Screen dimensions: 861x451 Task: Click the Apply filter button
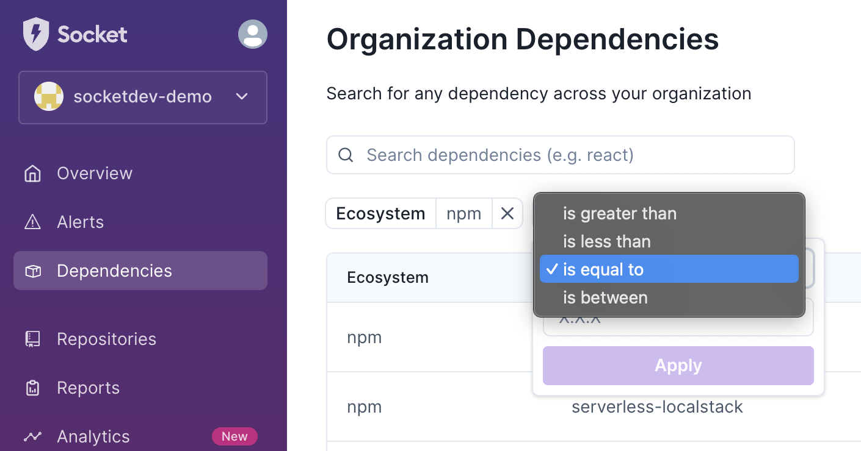(x=678, y=366)
